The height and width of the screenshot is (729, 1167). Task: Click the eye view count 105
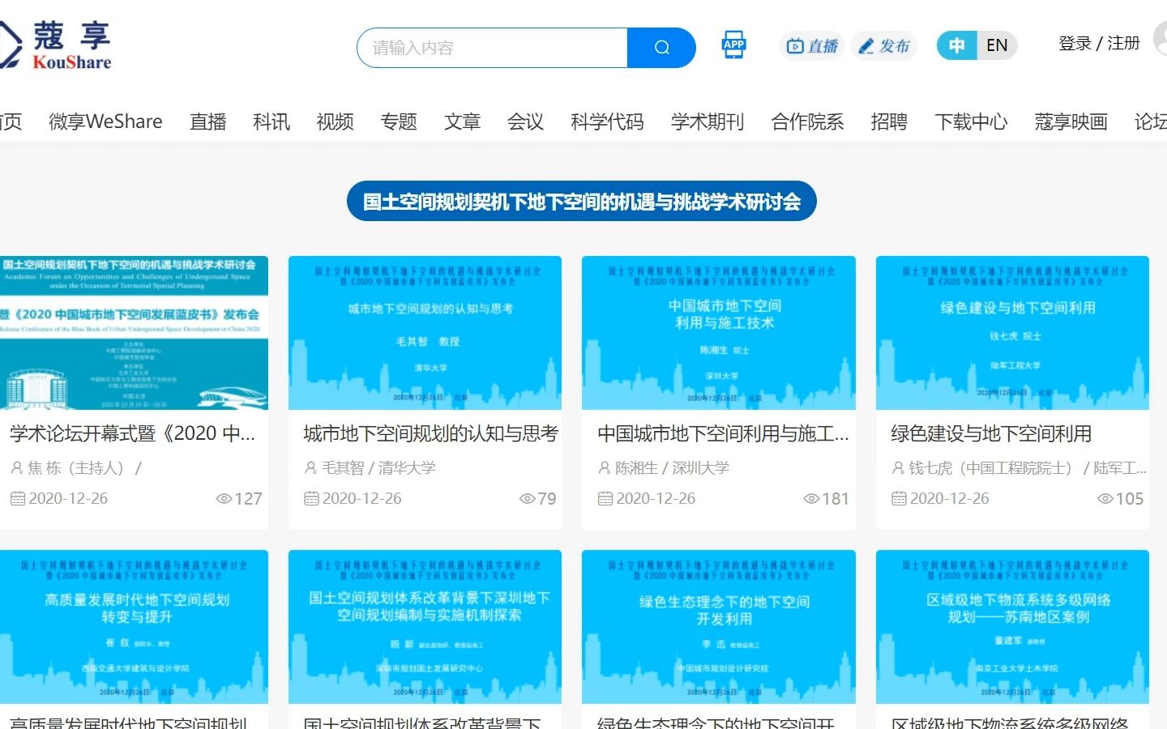(1120, 499)
